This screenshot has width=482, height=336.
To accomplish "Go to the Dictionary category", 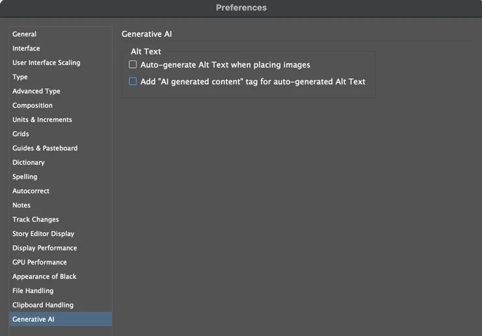I will [x=29, y=163].
